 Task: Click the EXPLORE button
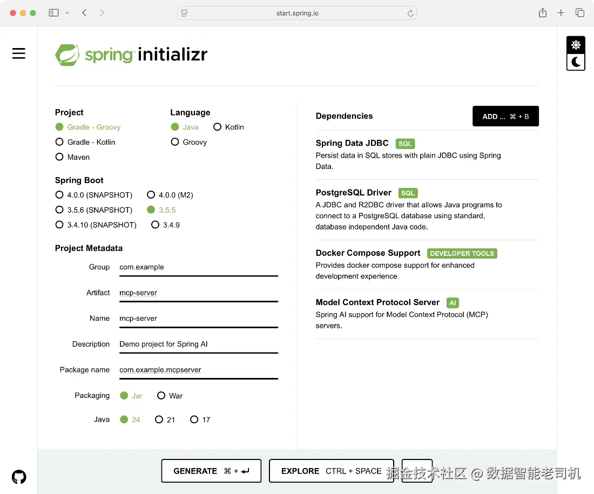click(x=332, y=471)
